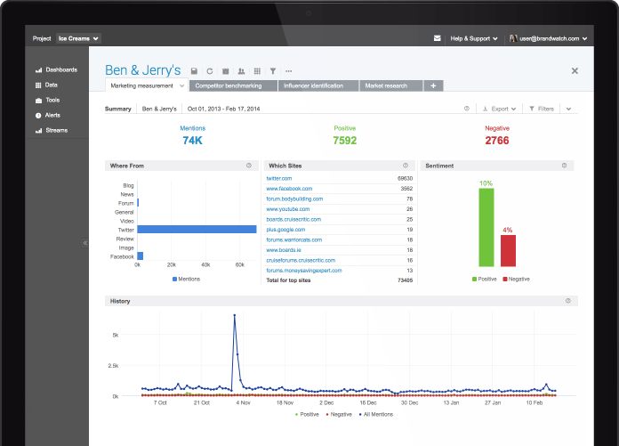The width and height of the screenshot is (619, 446).
Task: Open the grid layout icon
Action: pos(257,71)
